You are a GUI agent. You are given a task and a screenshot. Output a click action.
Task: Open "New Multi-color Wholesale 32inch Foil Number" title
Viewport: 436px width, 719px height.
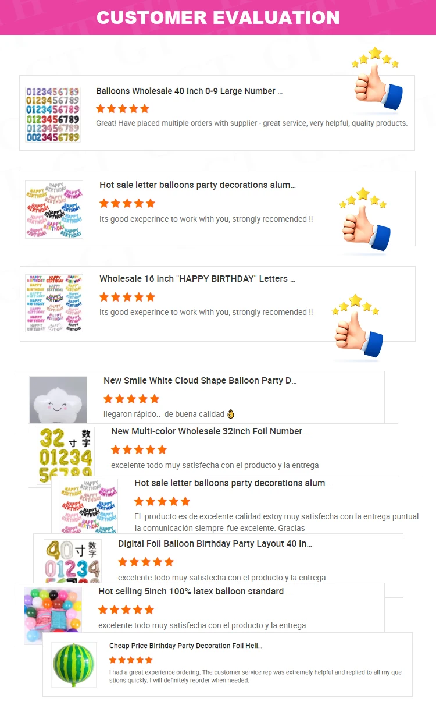click(209, 431)
